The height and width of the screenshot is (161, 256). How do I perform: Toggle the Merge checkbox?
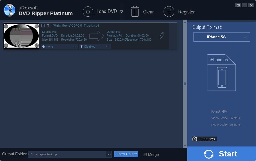click(145, 154)
